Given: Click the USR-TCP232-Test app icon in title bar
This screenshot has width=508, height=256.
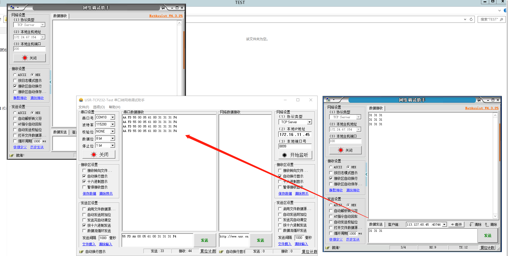Looking at the screenshot, I should click(81, 100).
